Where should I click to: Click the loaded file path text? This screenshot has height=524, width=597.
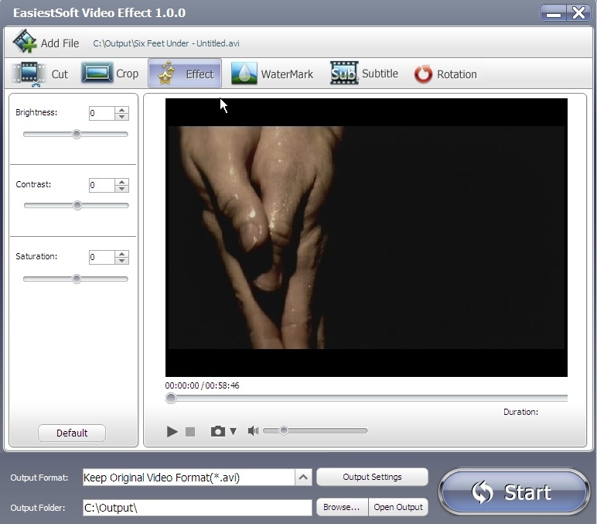166,43
